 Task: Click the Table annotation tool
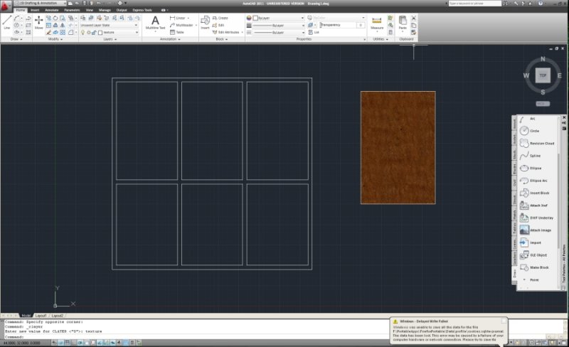176,32
